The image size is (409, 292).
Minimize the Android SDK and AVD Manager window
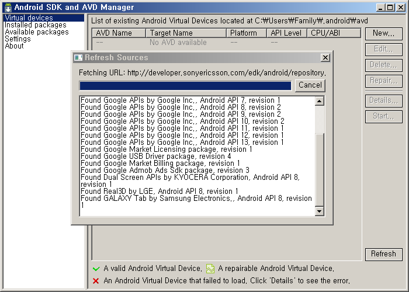tap(380, 7)
